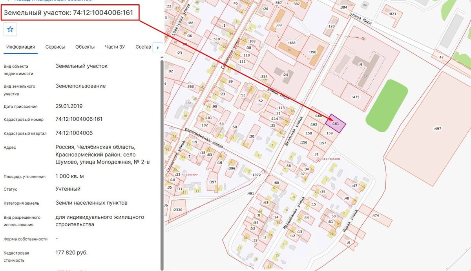Select parcel :396 on the map
The width and height of the screenshot is (471, 271).
232,169
